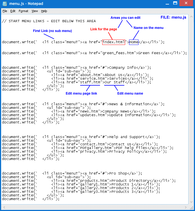Click the 'Our Staff' menu name text
195x211 pixels.
point(114,82)
